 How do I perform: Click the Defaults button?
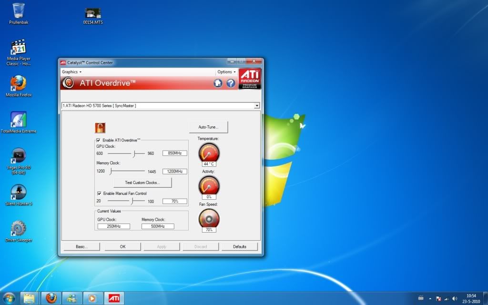[240, 246]
